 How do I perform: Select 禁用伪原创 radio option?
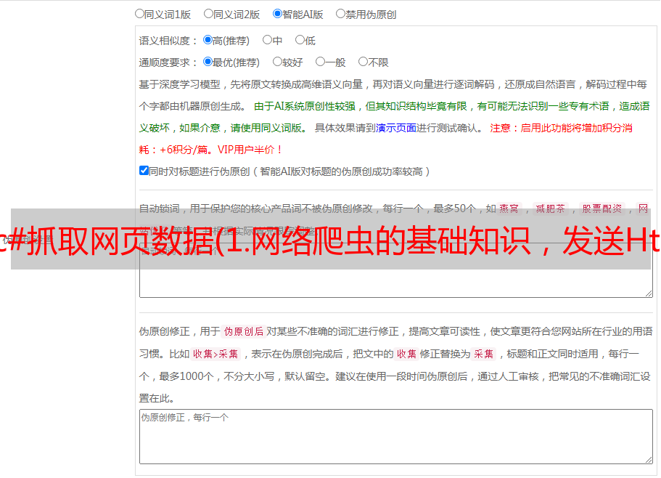(x=340, y=14)
